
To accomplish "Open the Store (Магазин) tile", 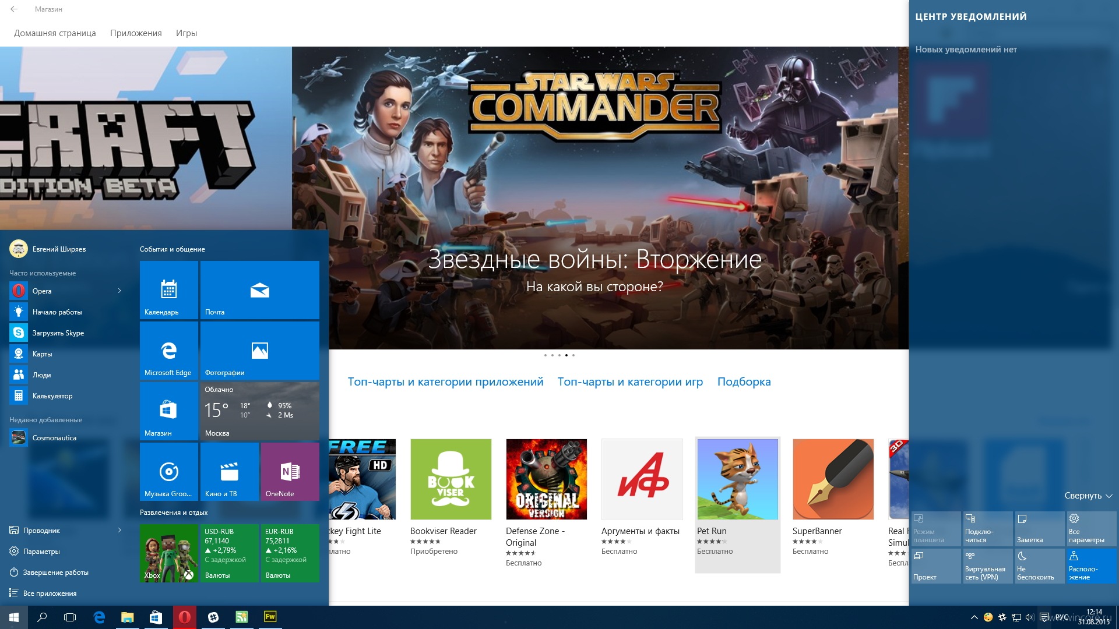I will (169, 411).
